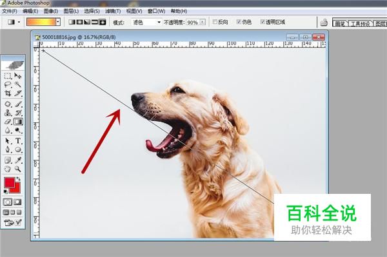Switch to Quick Mask mode

pos(17,202)
